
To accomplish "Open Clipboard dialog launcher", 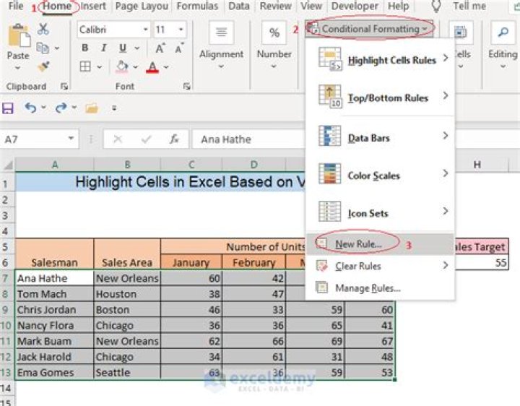I will pos(64,87).
